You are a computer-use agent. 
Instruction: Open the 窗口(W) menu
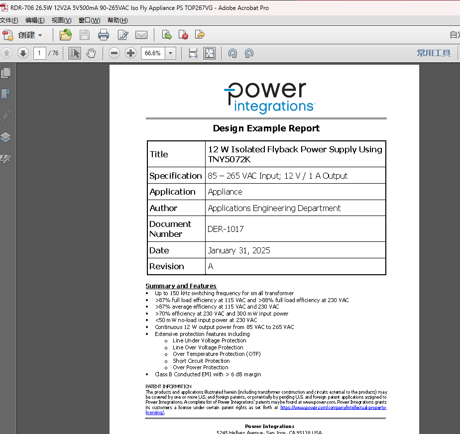(90, 20)
